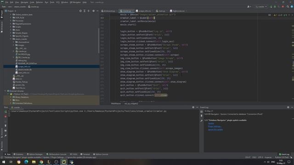Open the Terminal tool window tab

click(x=85, y=154)
